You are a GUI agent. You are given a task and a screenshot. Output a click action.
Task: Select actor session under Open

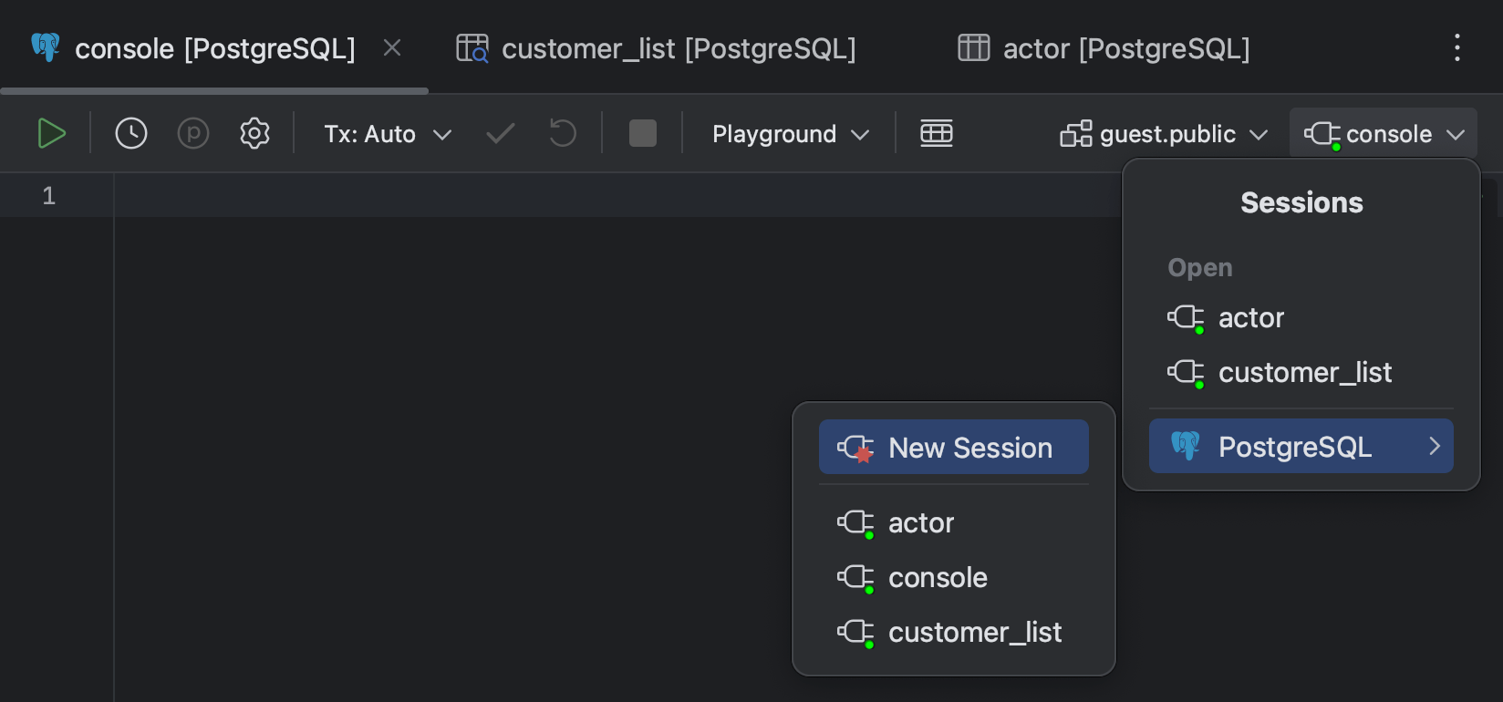coord(1250,318)
